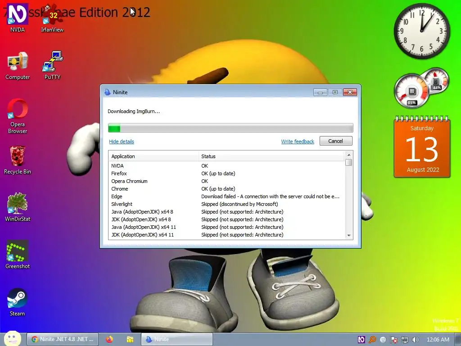The width and height of the screenshot is (461, 346).
Task: Click the details list scrollbar thumb
Action: click(x=349, y=162)
